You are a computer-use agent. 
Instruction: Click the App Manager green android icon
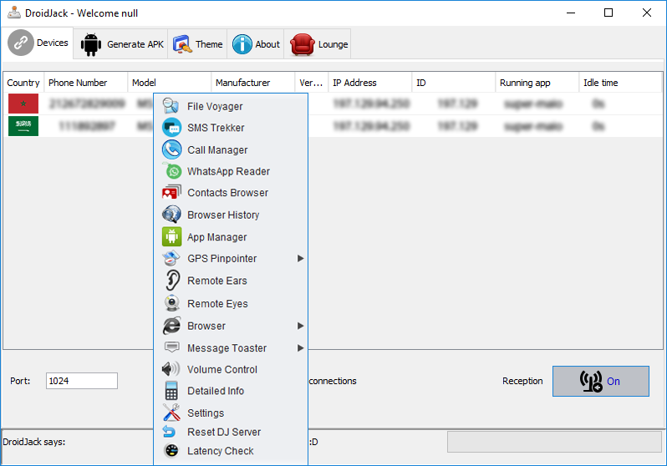point(172,237)
